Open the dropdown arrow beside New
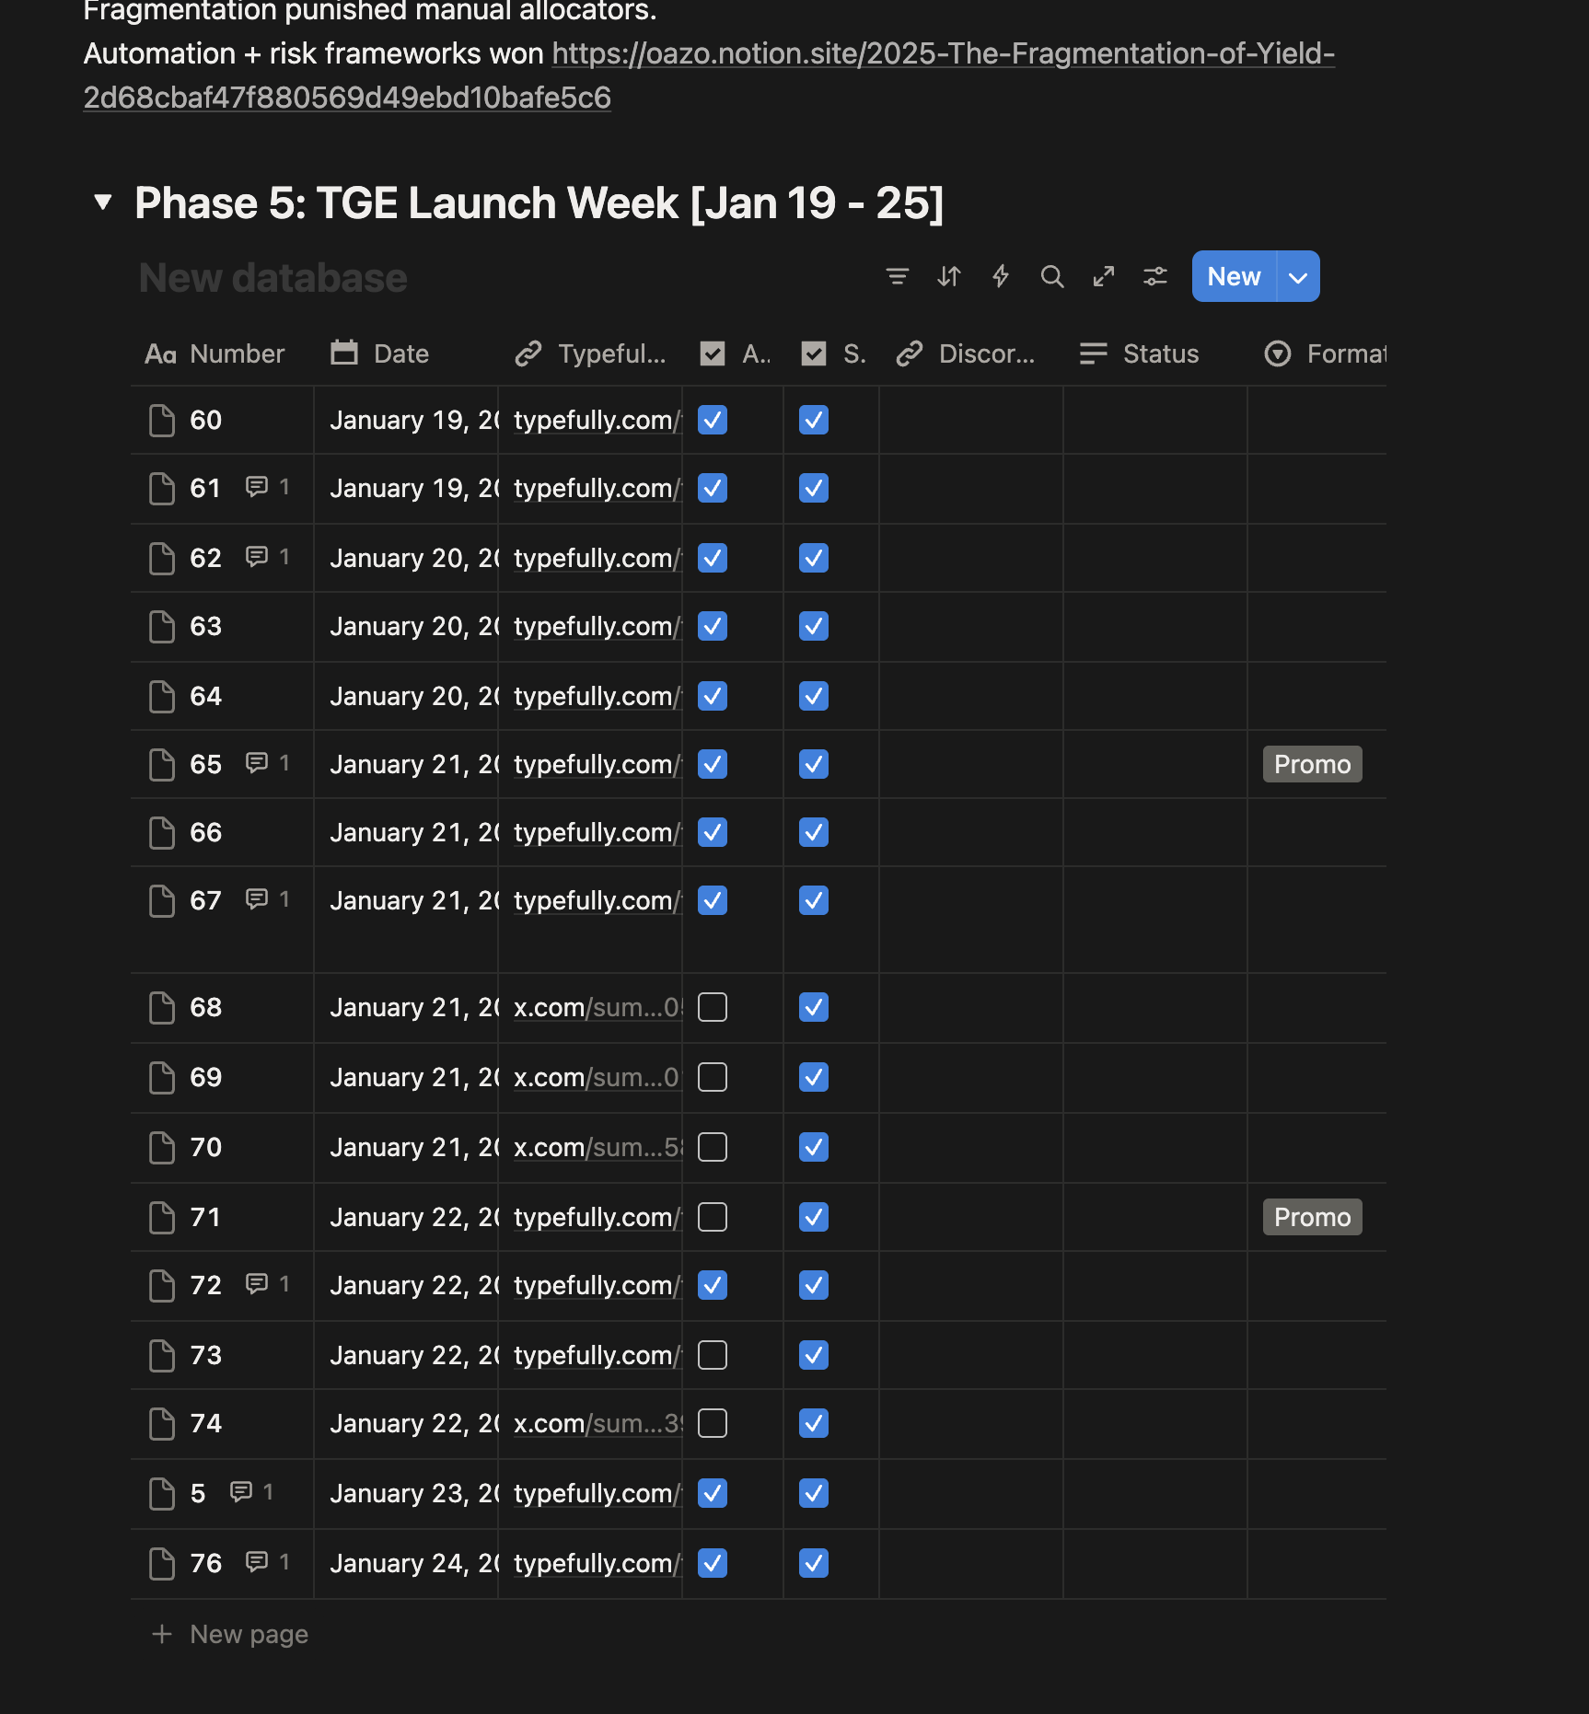The height and width of the screenshot is (1714, 1589). click(x=1298, y=277)
